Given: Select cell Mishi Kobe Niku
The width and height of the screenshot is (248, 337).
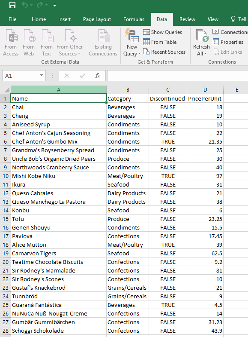Looking at the screenshot, I should click(58, 176).
